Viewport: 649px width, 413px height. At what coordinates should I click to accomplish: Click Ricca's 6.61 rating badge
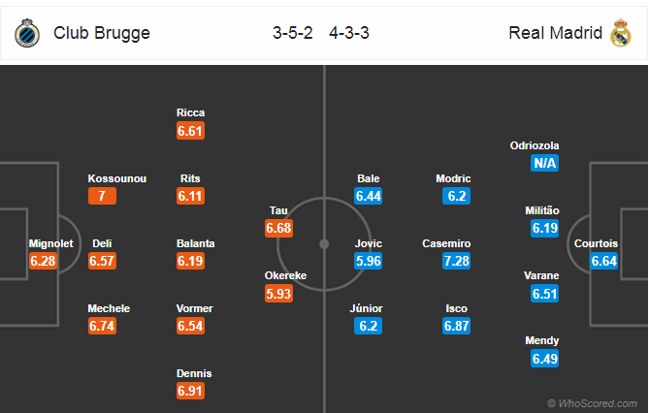point(190,131)
